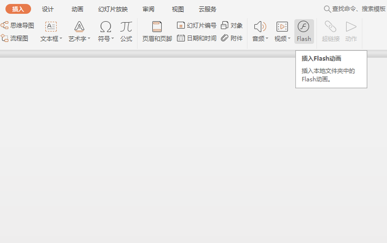387x243 pixels.
Task: Click the WordArt (艺术字) icon
Action: click(x=79, y=27)
